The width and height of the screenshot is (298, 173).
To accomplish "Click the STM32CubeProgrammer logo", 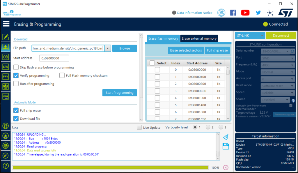I will 12,13.
